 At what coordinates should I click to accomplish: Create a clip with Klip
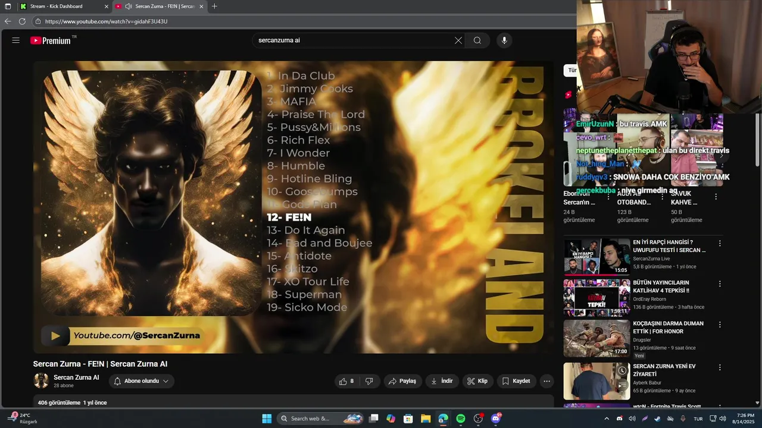point(477,381)
